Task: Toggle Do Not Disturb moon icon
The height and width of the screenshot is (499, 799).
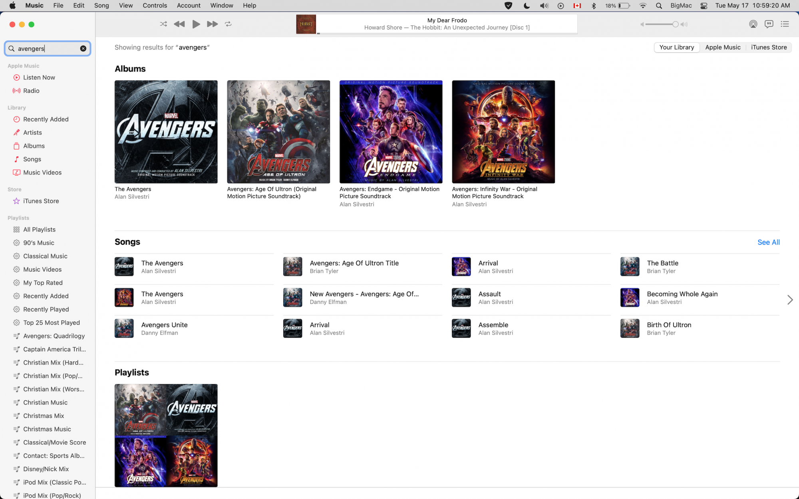Action: [x=527, y=6]
